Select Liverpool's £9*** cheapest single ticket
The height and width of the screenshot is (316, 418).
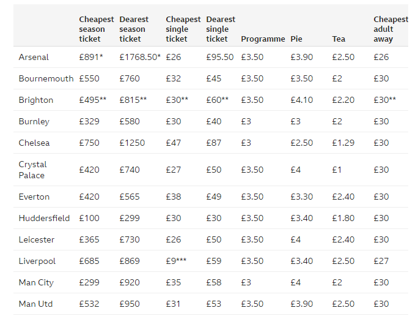pyautogui.click(x=176, y=261)
